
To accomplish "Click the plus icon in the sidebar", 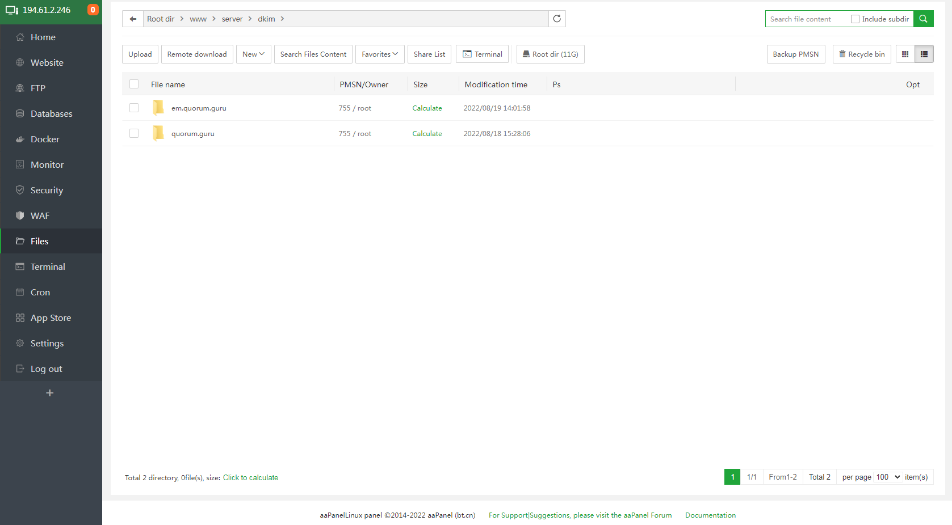I will [50, 393].
